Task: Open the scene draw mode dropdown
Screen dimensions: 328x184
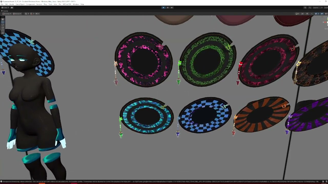Action: click(x=297, y=14)
